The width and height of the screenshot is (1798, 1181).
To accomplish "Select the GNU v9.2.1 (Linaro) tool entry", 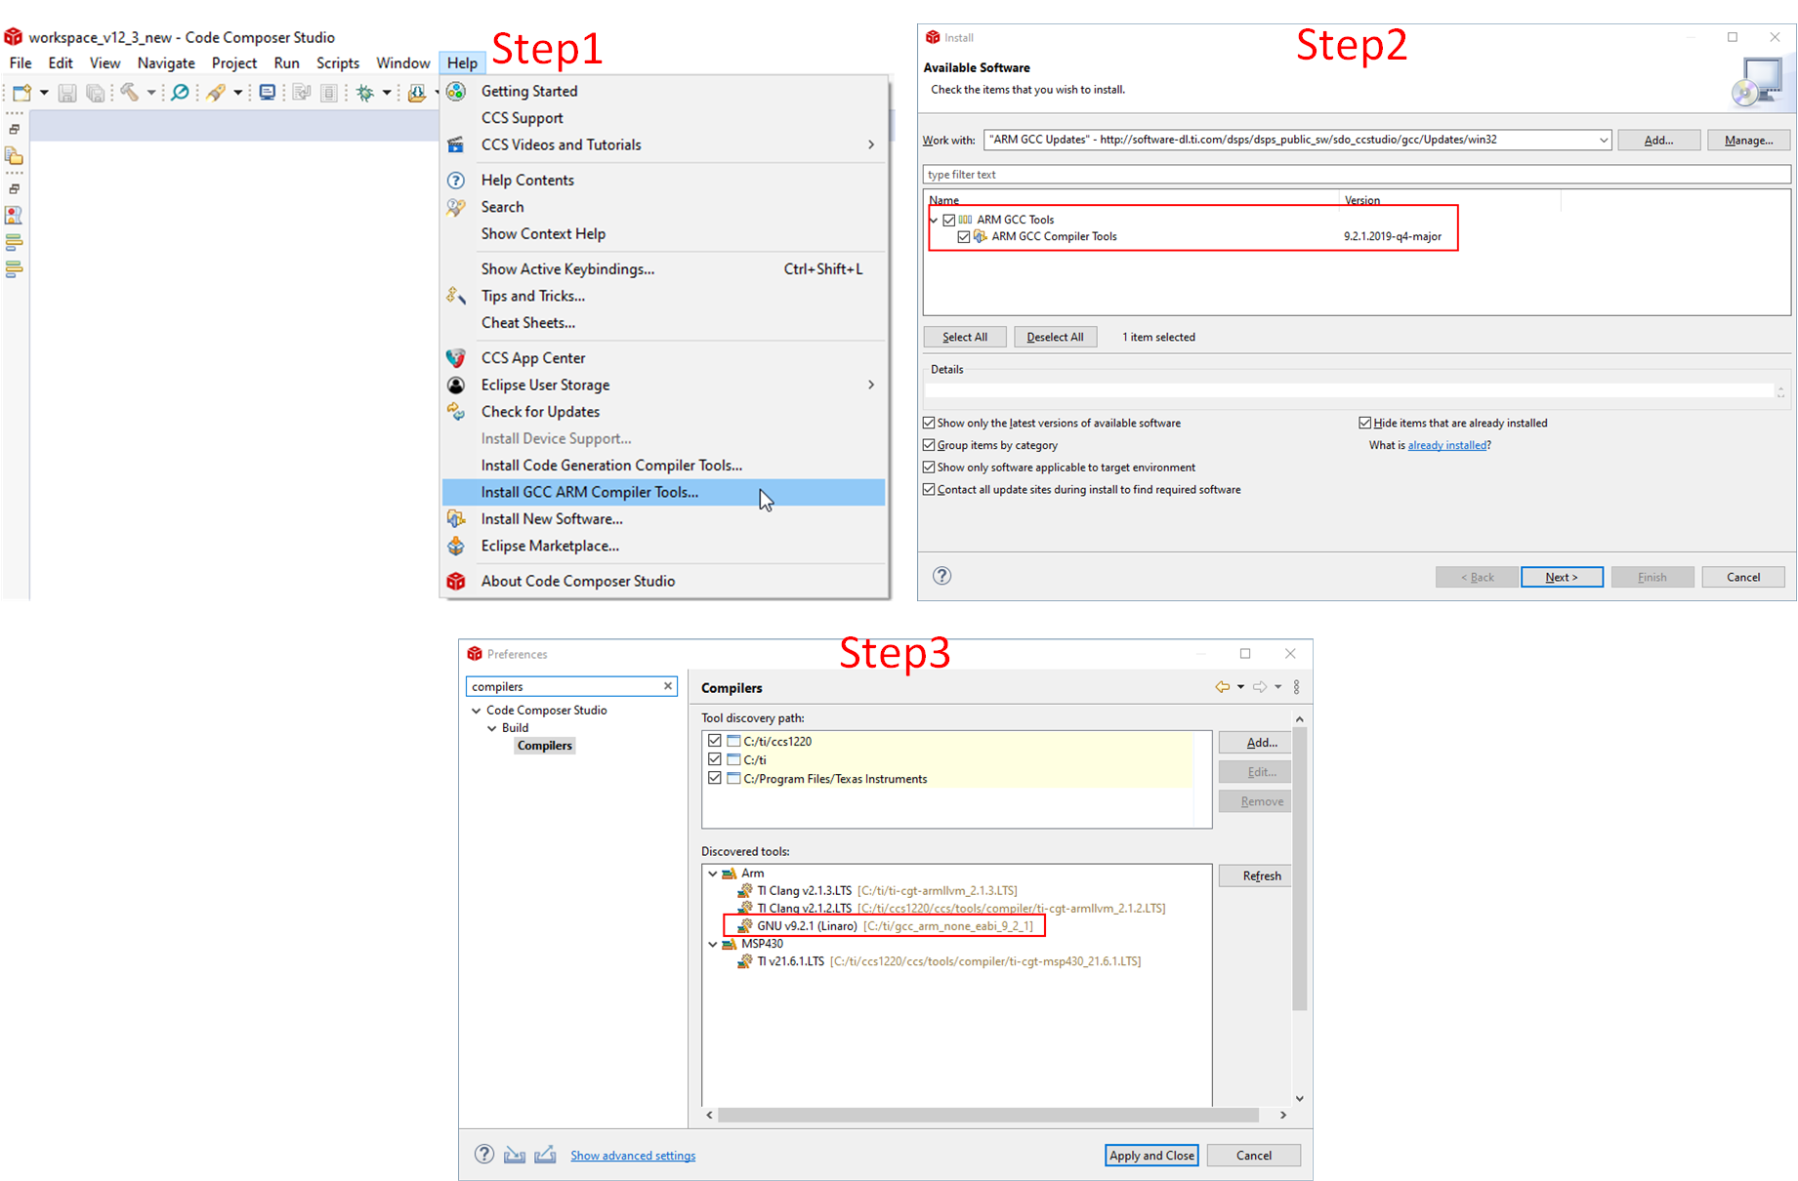I will [x=885, y=925].
